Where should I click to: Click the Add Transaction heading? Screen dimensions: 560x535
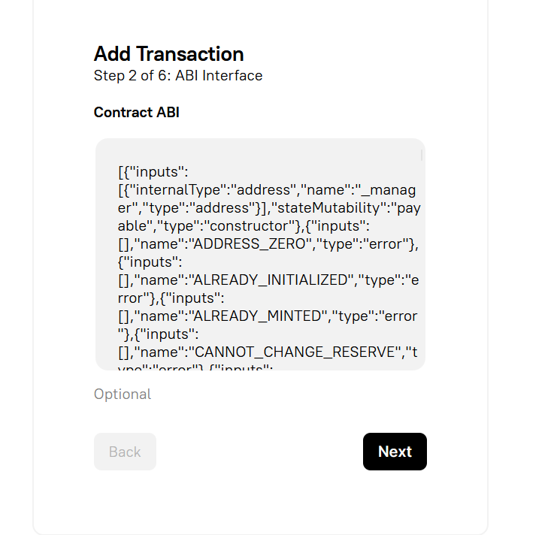[168, 54]
